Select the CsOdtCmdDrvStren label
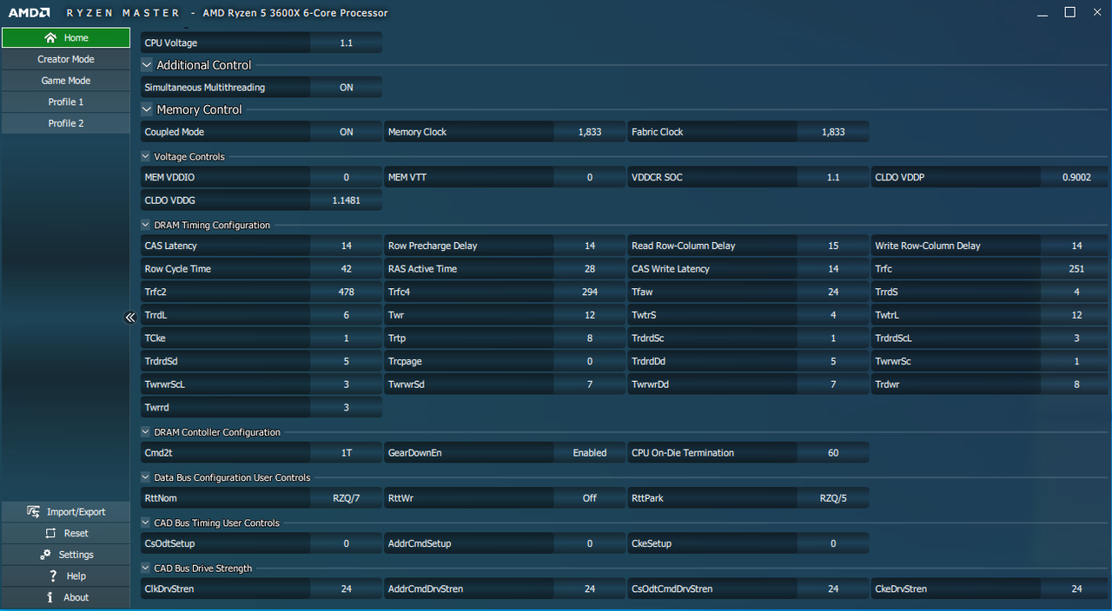 coord(672,588)
